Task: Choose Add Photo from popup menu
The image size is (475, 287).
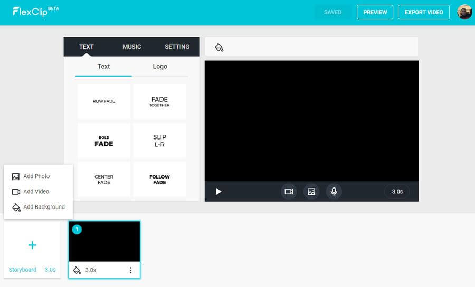Action: point(36,176)
